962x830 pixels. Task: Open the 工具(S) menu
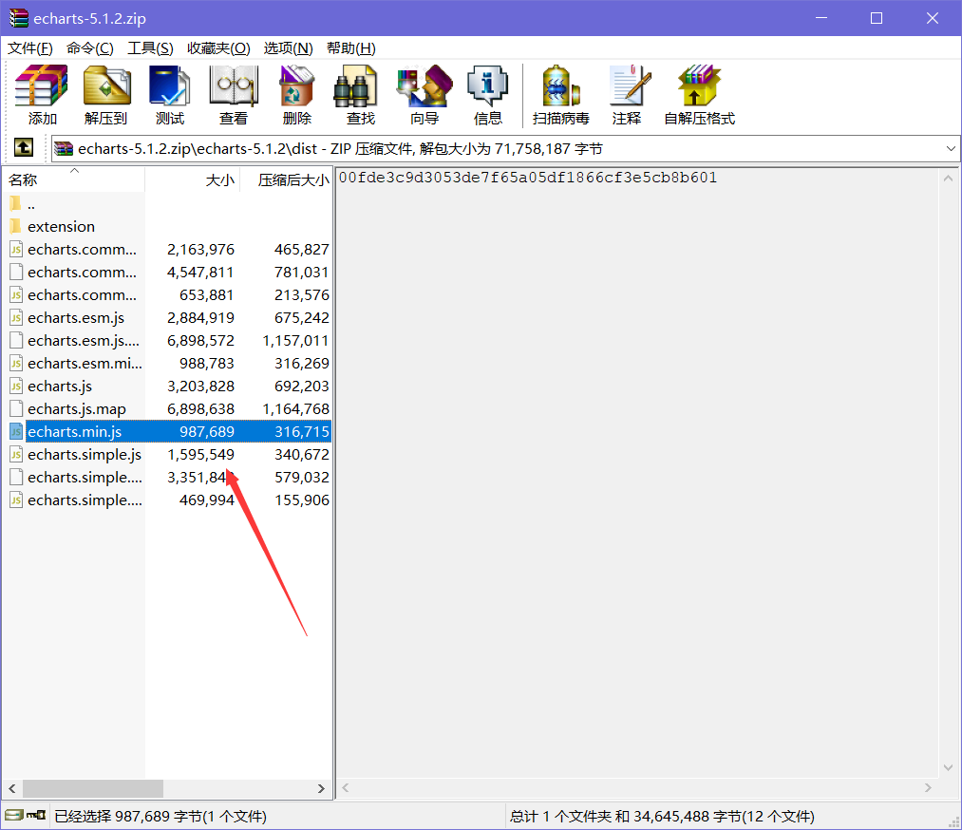click(150, 48)
